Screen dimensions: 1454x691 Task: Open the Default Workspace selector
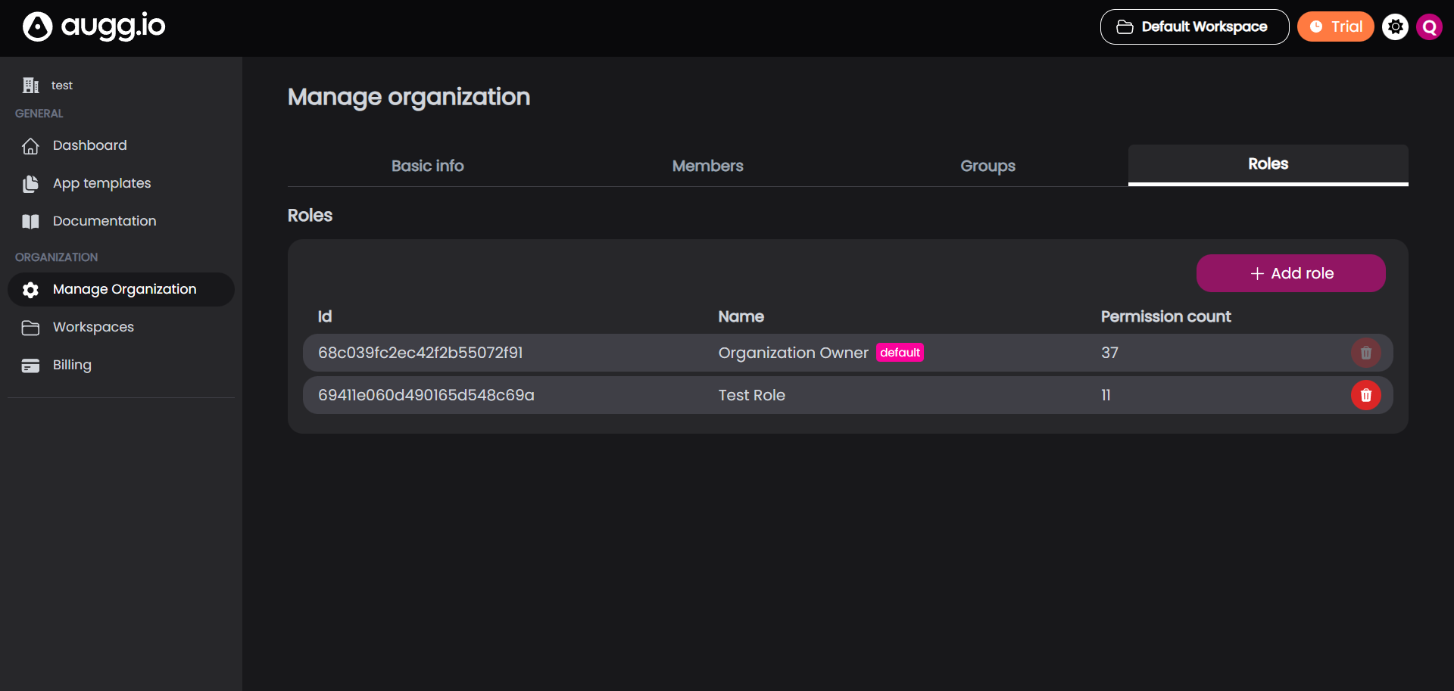click(x=1194, y=27)
